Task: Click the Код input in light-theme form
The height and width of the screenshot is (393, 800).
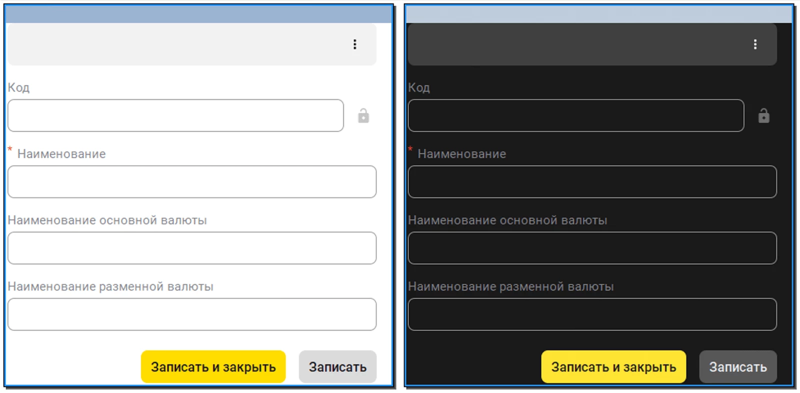Action: [x=175, y=115]
